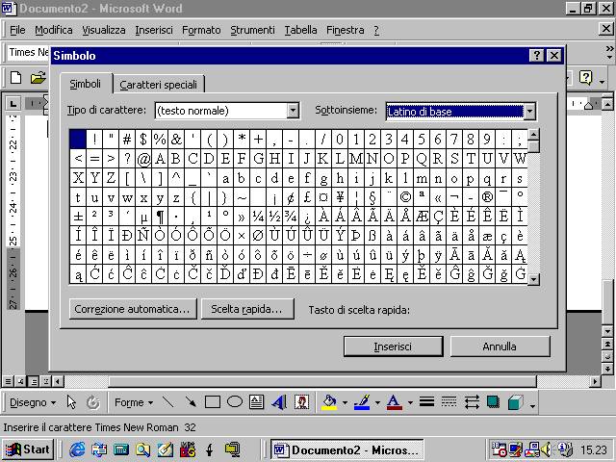Click the taskbar clock showing 15.23
The height and width of the screenshot is (462, 616).
coord(593,449)
